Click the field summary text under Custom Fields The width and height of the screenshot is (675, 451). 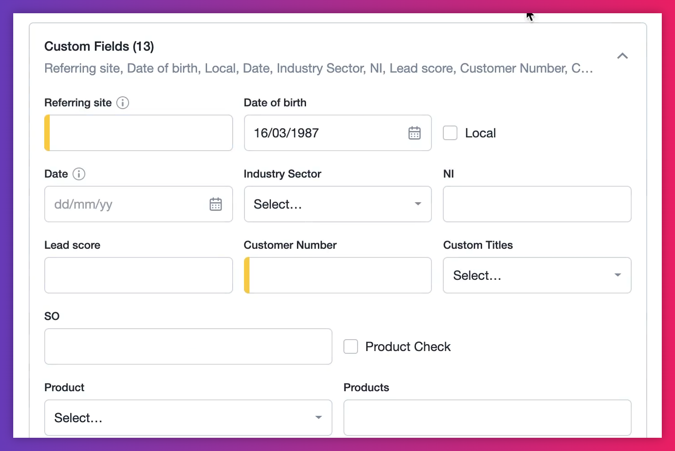319,68
